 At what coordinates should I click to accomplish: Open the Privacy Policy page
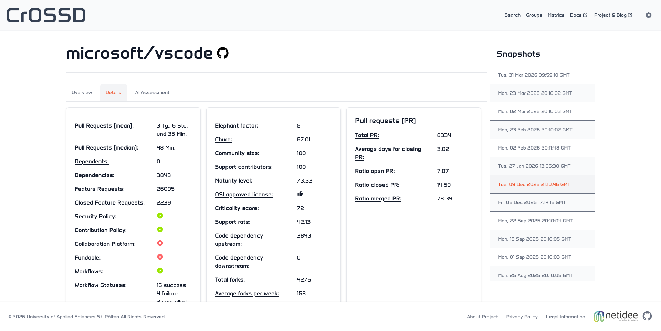coord(522,317)
